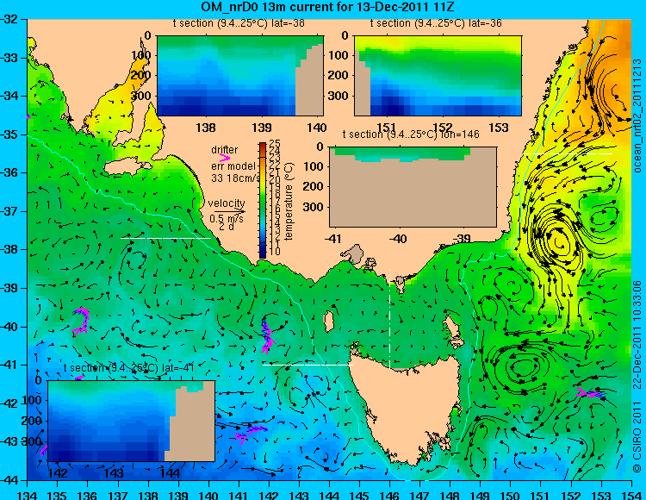Image resolution: width=646 pixels, height=500 pixels.
Task: Click the velocity scale arrow in the legend
Action: [229, 211]
